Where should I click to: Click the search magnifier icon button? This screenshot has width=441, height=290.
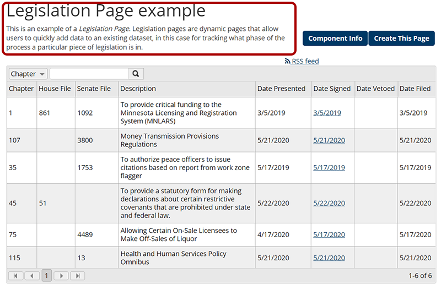136,74
